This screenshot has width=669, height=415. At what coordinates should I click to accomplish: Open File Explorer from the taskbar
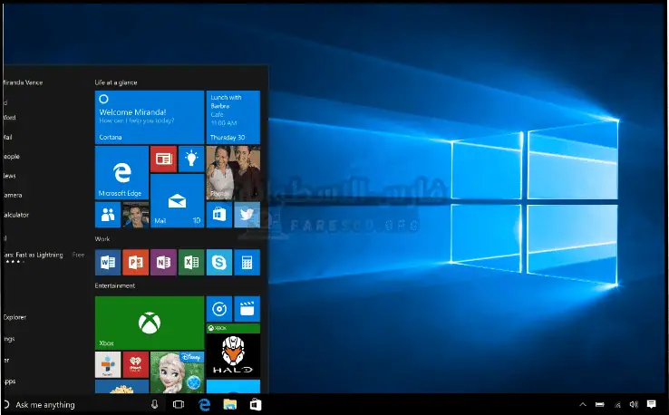point(230,404)
